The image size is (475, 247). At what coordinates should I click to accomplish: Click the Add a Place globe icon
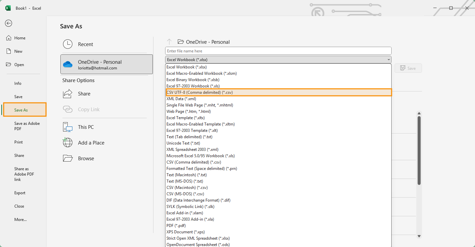[x=68, y=143]
